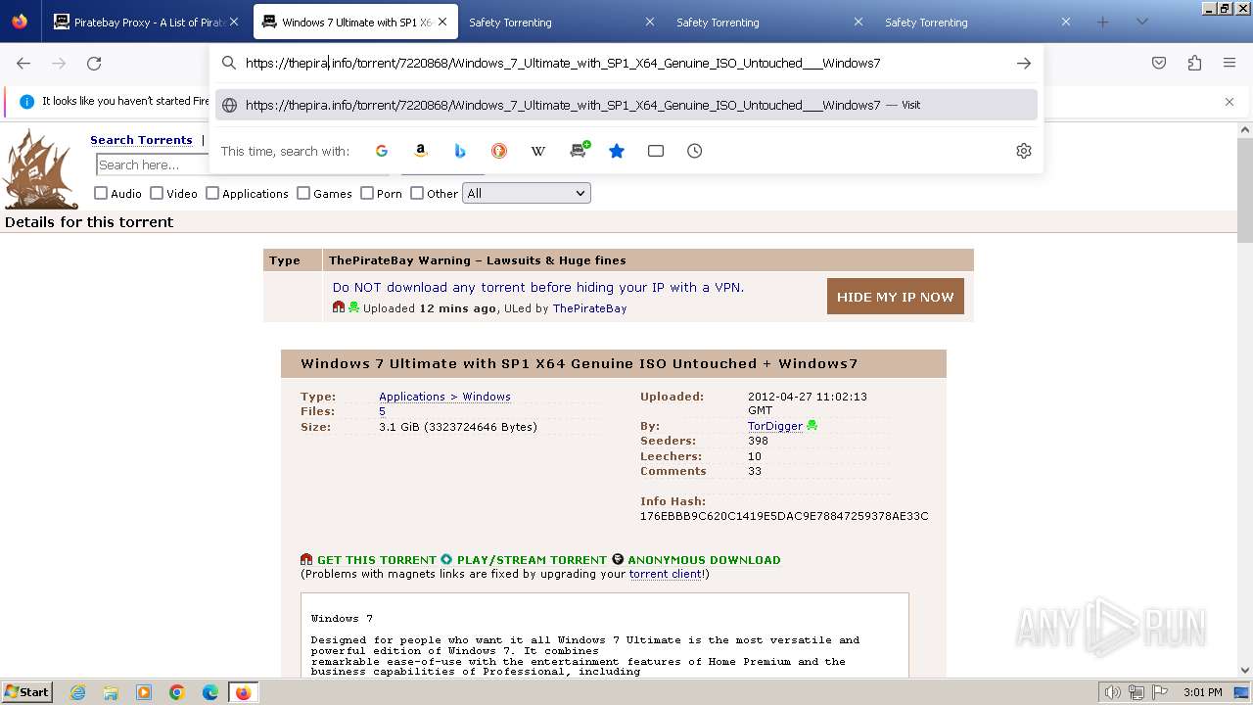Choose the add search engine icon
The width and height of the screenshot is (1253, 705).
[579, 150]
